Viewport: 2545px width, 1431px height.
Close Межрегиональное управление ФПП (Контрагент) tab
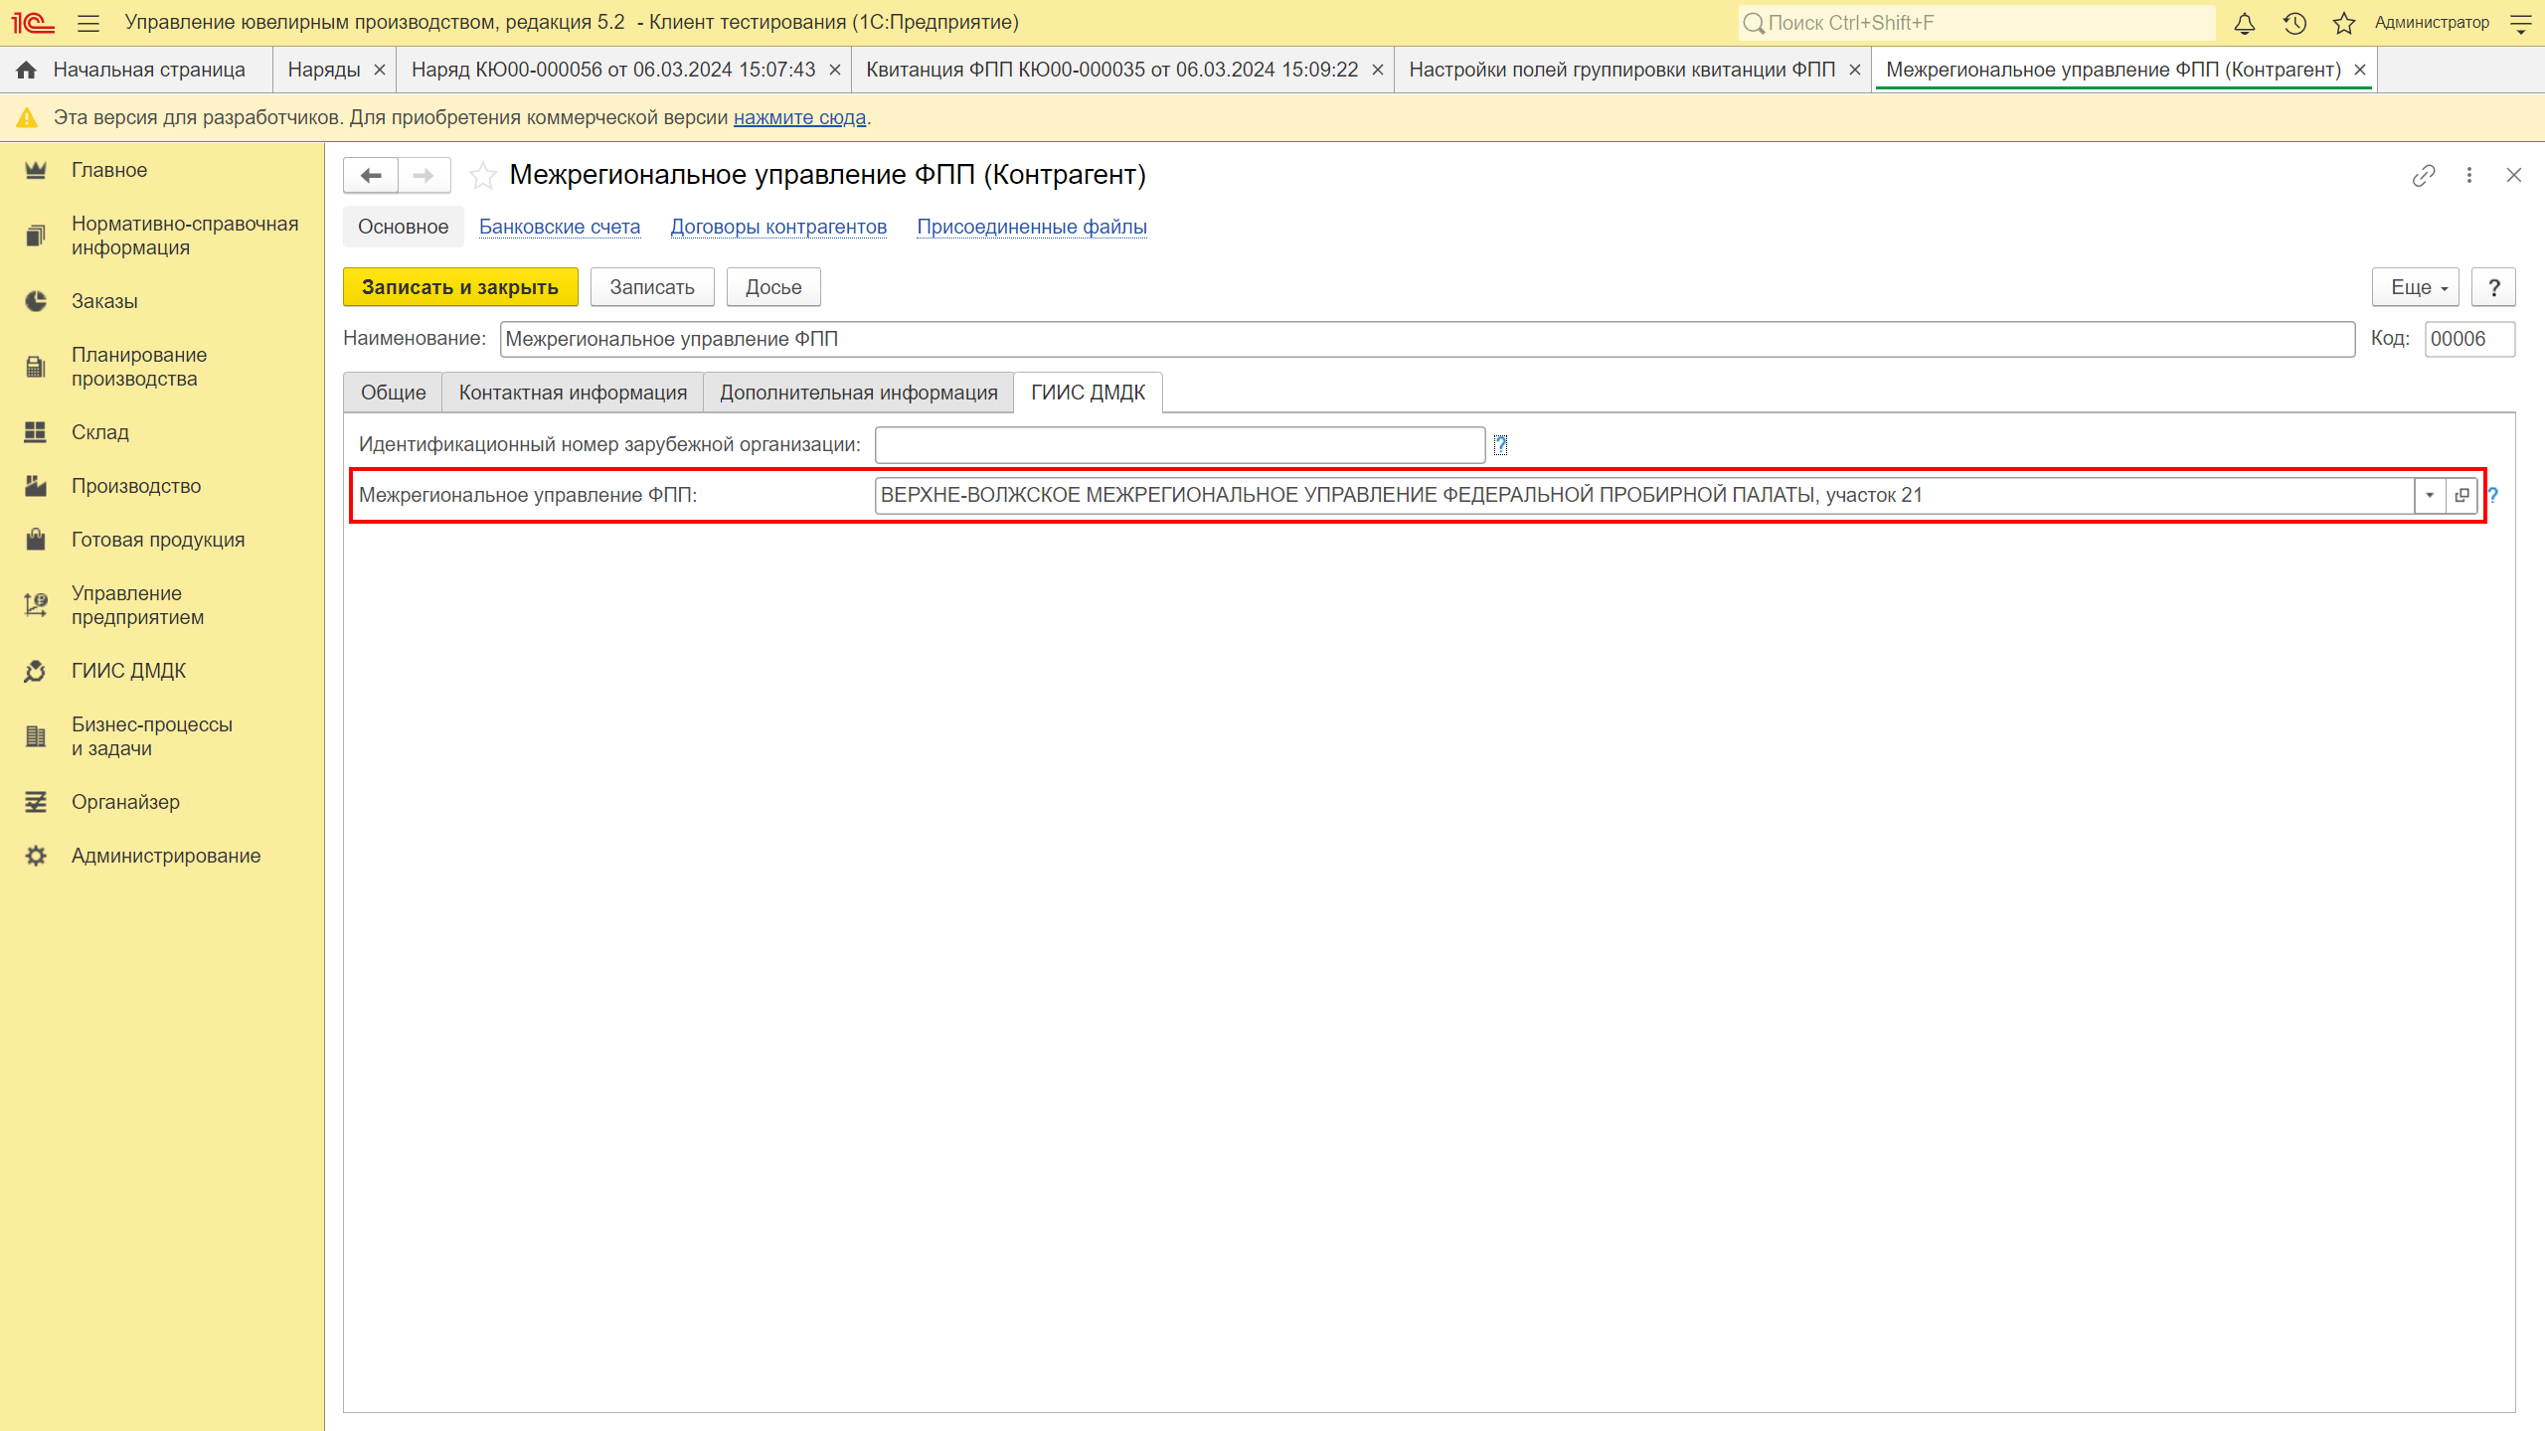pyautogui.click(x=2360, y=70)
